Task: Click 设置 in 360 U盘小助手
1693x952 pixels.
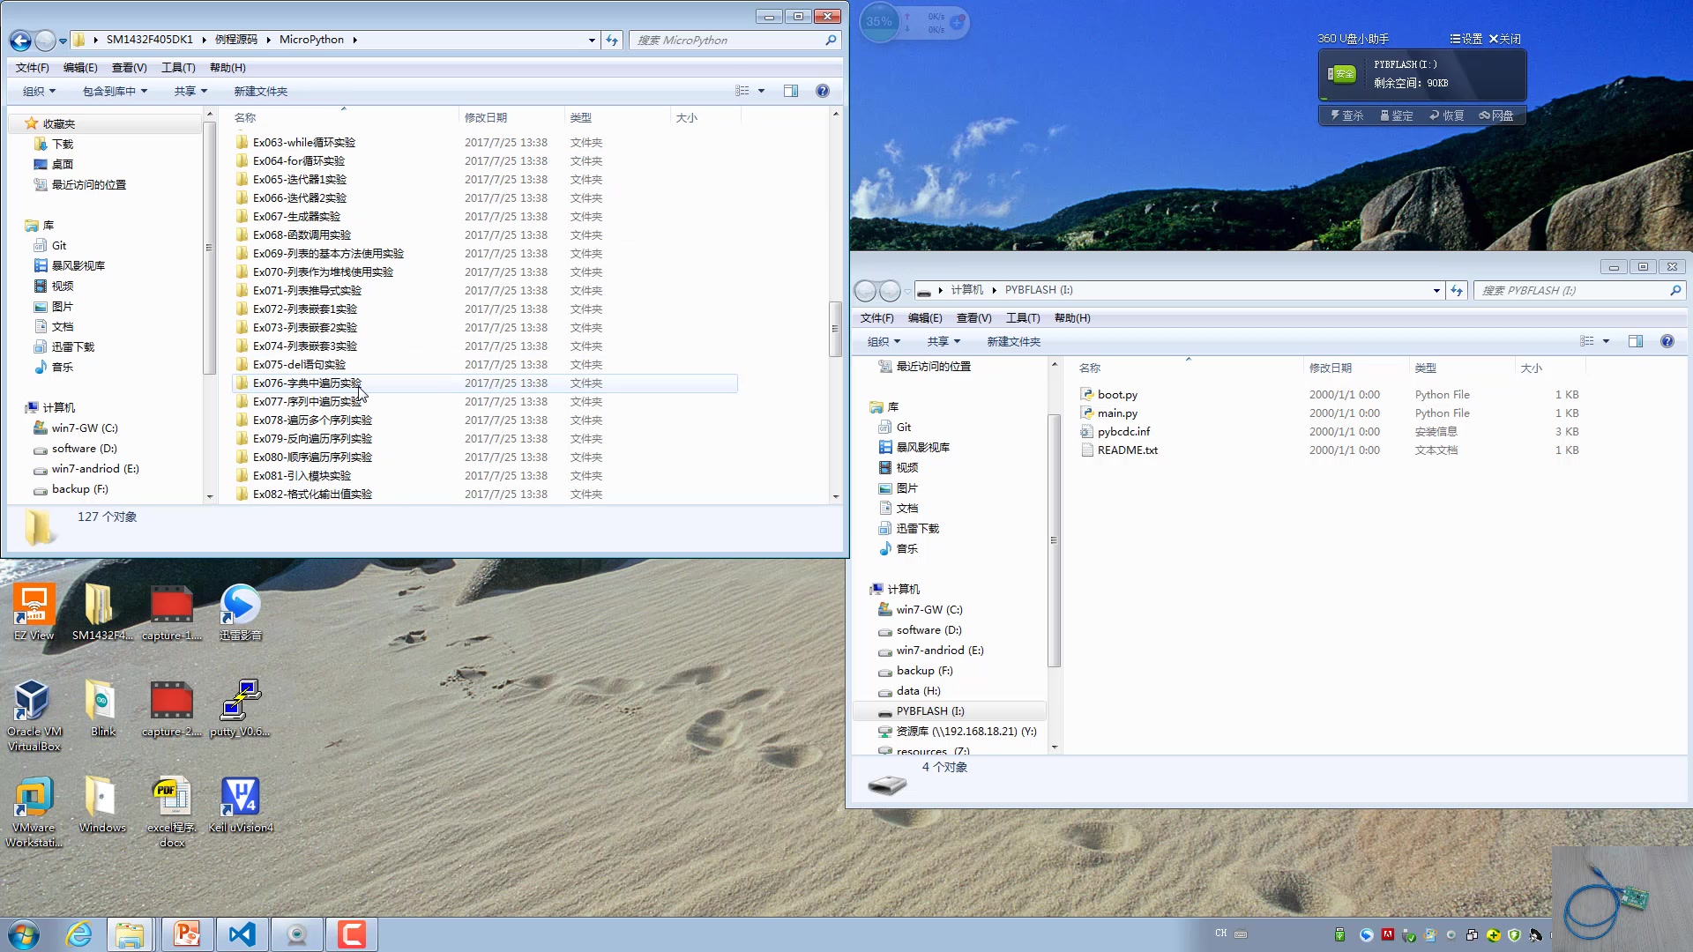Action: 1466,39
